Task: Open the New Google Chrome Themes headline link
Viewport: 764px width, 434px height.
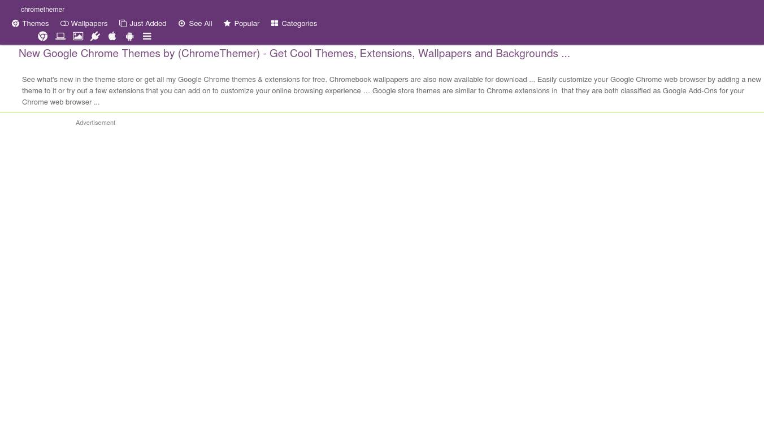Action: (294, 54)
